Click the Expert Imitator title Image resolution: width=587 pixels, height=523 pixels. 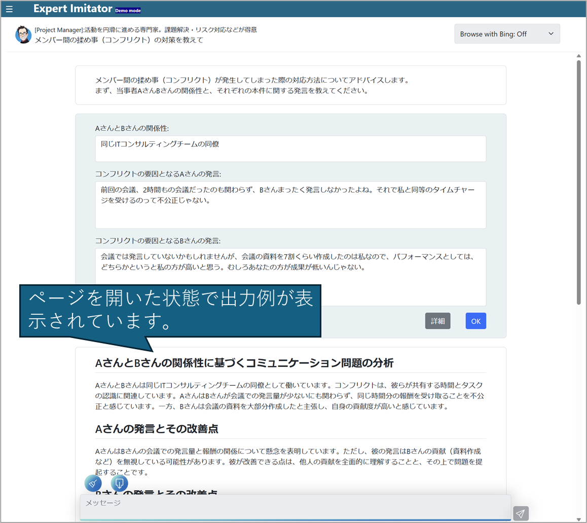tap(72, 9)
